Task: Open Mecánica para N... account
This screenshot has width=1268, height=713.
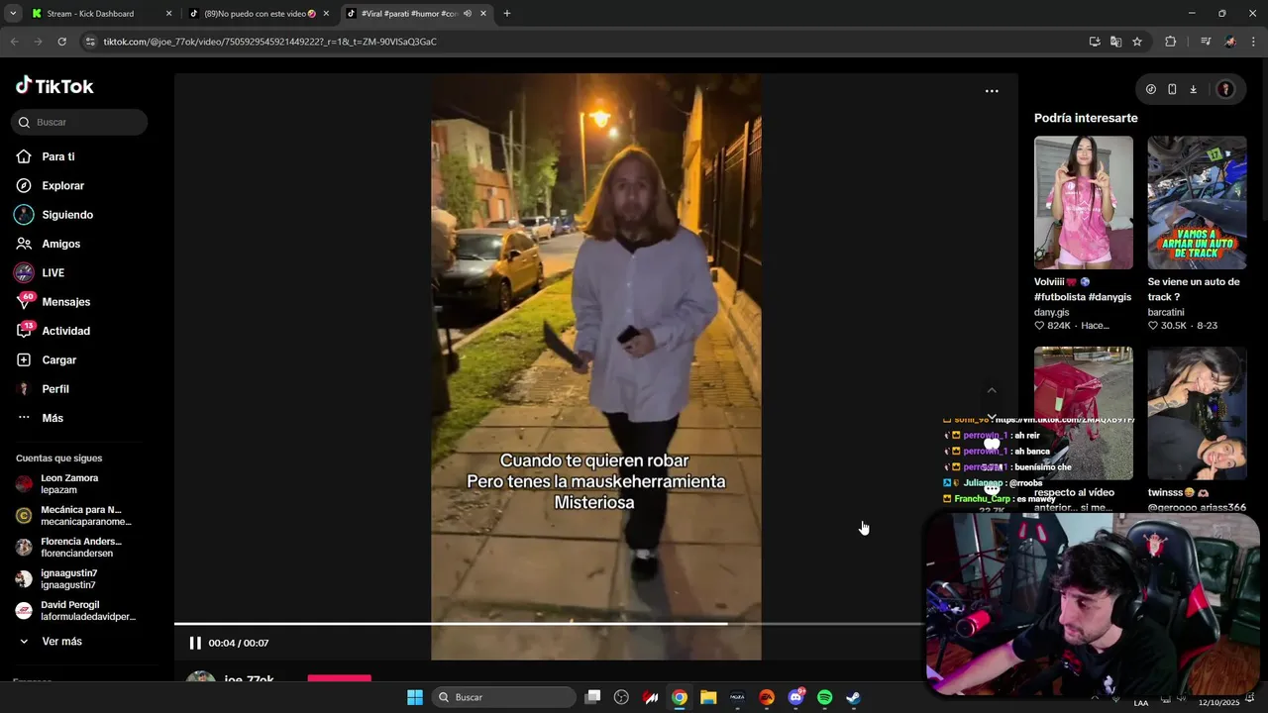Action: point(77,516)
